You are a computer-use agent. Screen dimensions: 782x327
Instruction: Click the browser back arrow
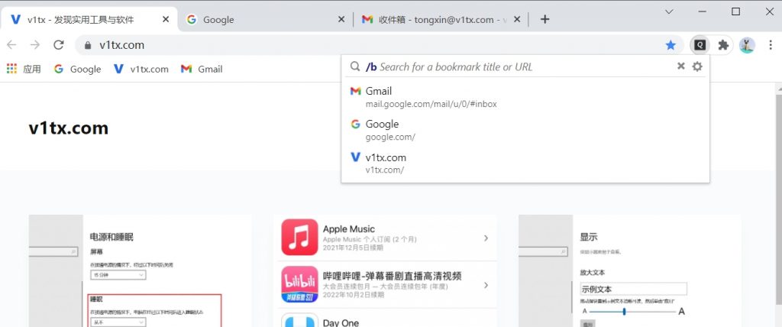[11, 45]
